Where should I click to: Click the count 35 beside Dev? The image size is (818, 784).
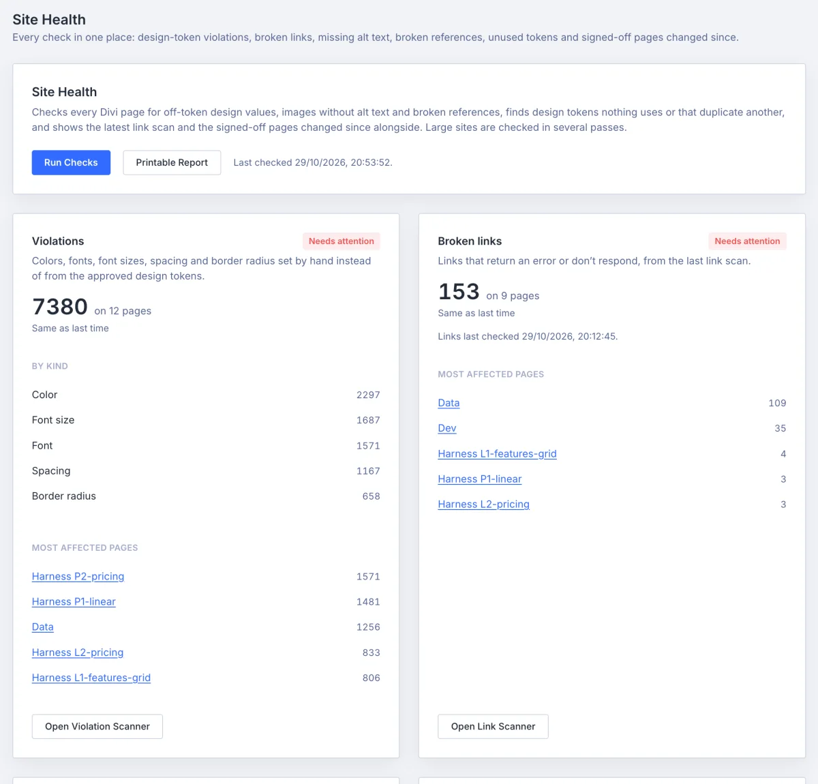tap(781, 428)
